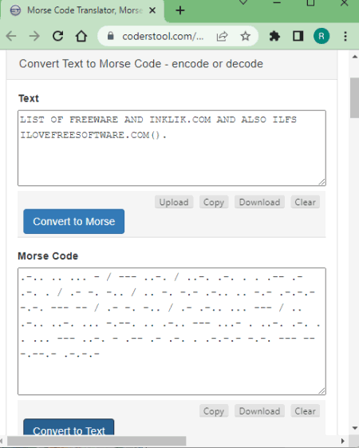Open a new tab with plus button
Viewport: 359px width, 448px height.
(180, 10)
